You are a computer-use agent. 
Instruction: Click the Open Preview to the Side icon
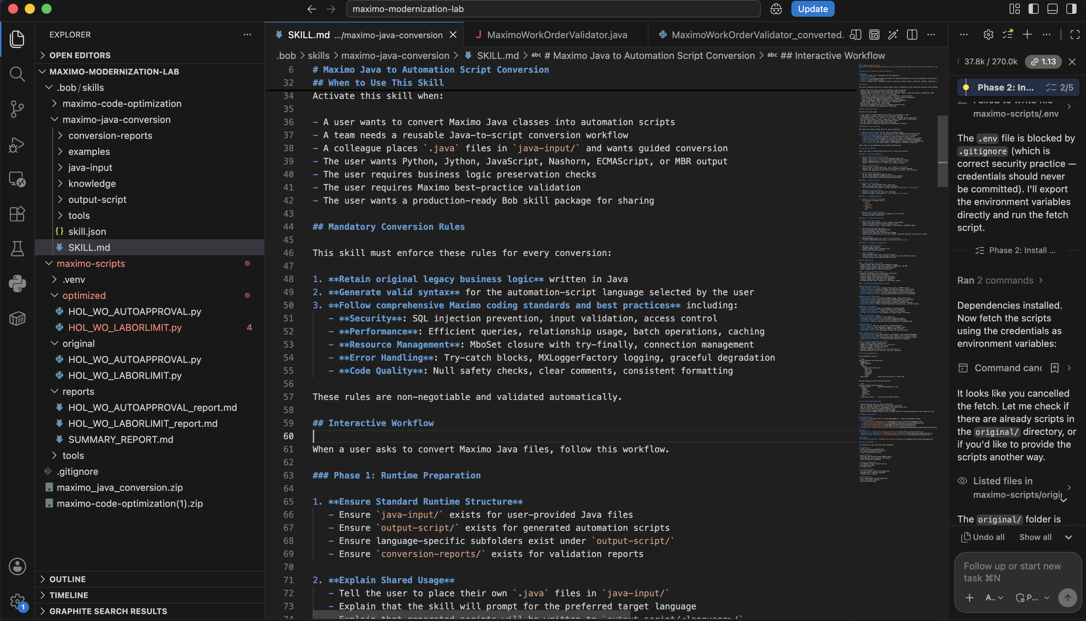point(855,35)
